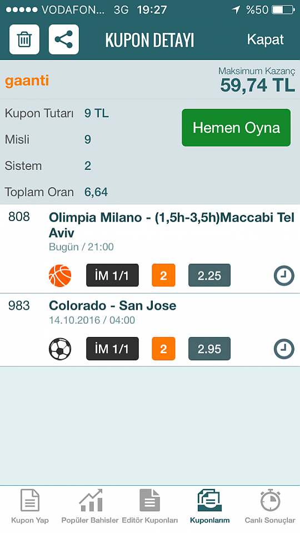300x533 pixels.
Task: Tap the trash can delete icon
Action: (x=24, y=39)
